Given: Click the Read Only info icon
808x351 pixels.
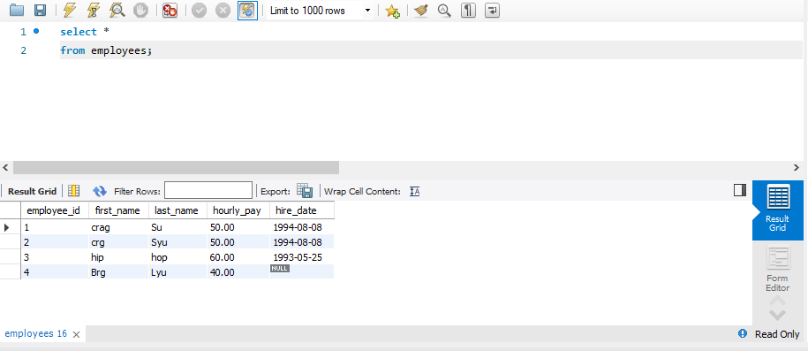Looking at the screenshot, I should click(743, 333).
